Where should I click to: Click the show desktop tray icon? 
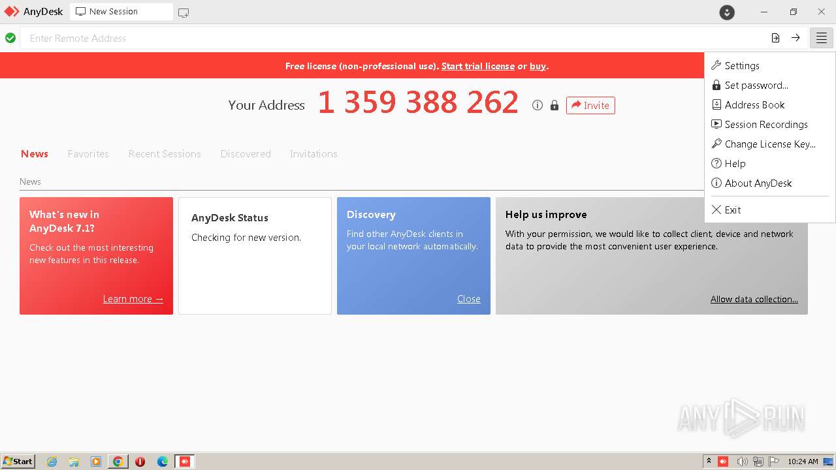point(828,462)
